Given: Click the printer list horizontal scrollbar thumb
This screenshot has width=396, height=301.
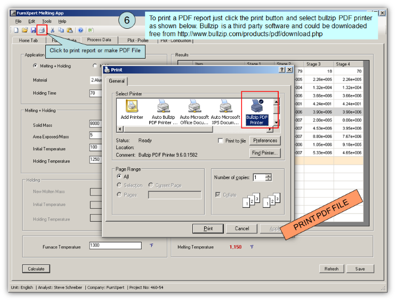Looking at the screenshot, I should coord(168,129).
